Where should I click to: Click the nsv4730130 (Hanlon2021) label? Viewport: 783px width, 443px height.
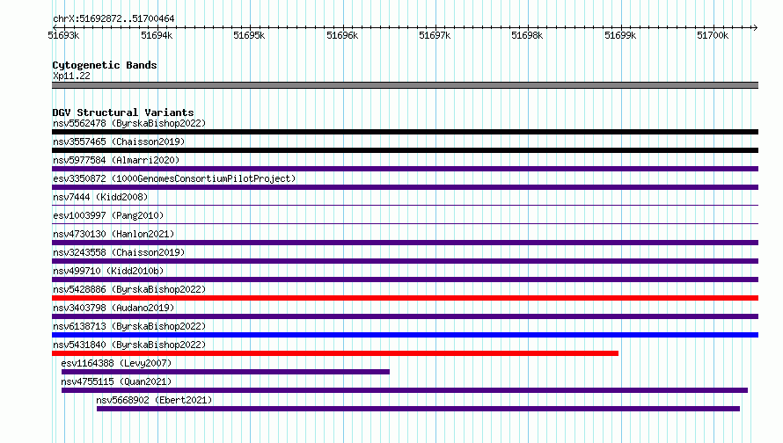click(x=113, y=234)
